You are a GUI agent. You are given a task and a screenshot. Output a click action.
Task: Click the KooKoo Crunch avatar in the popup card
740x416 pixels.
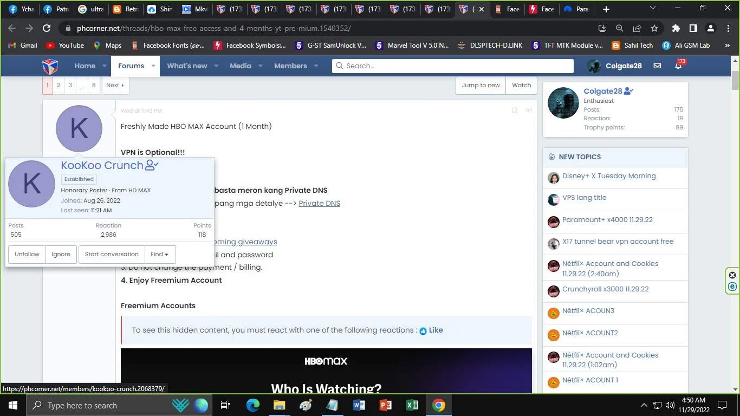point(31,184)
